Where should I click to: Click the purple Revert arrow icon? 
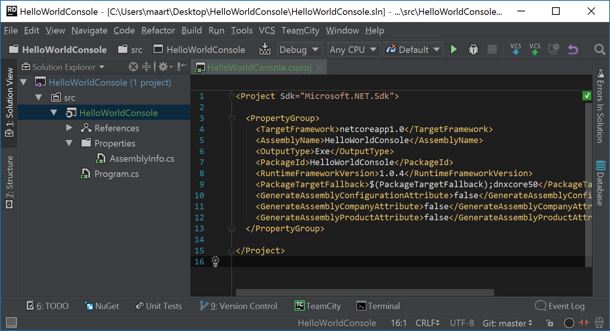[x=573, y=49]
